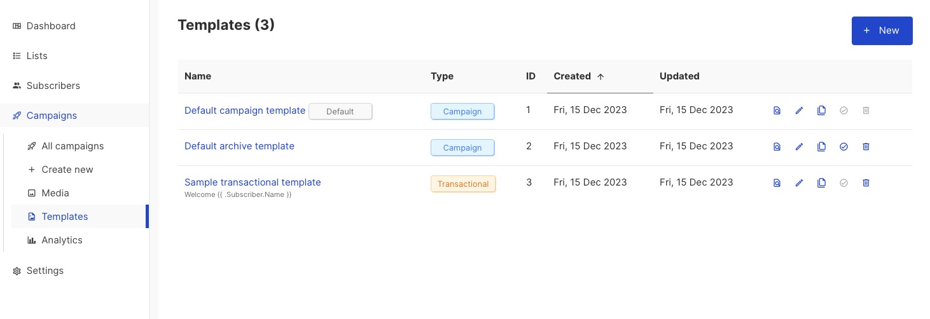Click ID cell showing 3

click(529, 182)
